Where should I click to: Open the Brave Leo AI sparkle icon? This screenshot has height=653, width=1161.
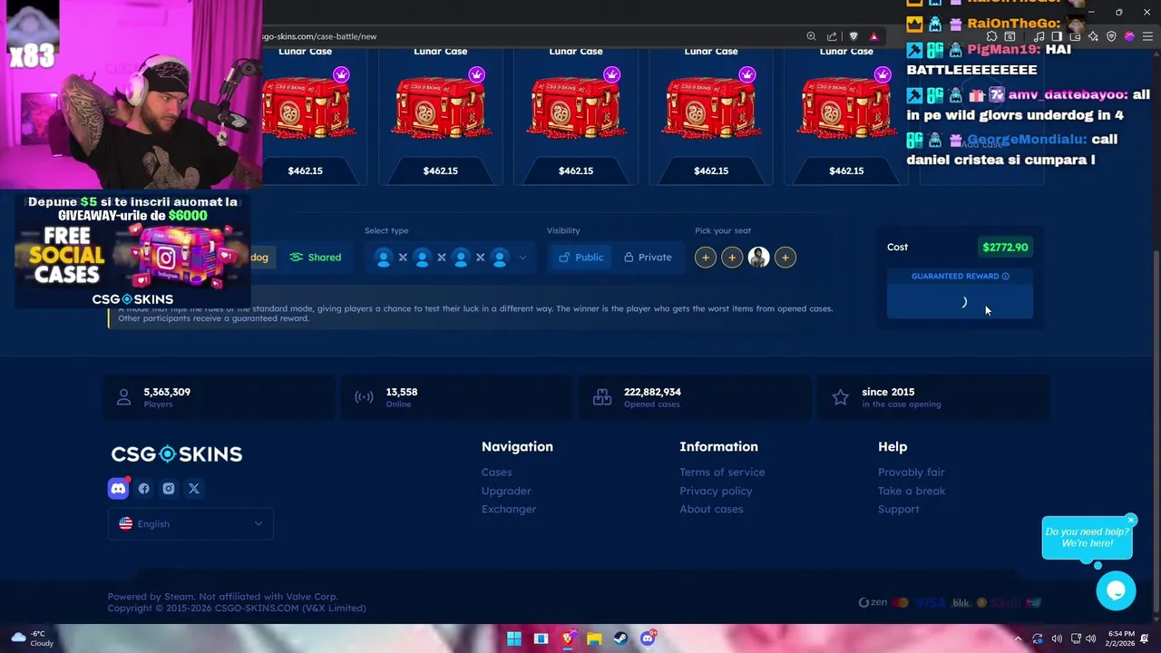pyautogui.click(x=1093, y=36)
